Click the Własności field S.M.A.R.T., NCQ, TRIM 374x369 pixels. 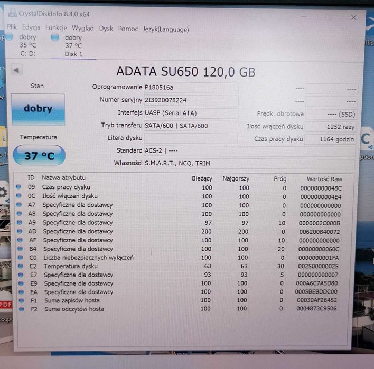tap(249, 164)
